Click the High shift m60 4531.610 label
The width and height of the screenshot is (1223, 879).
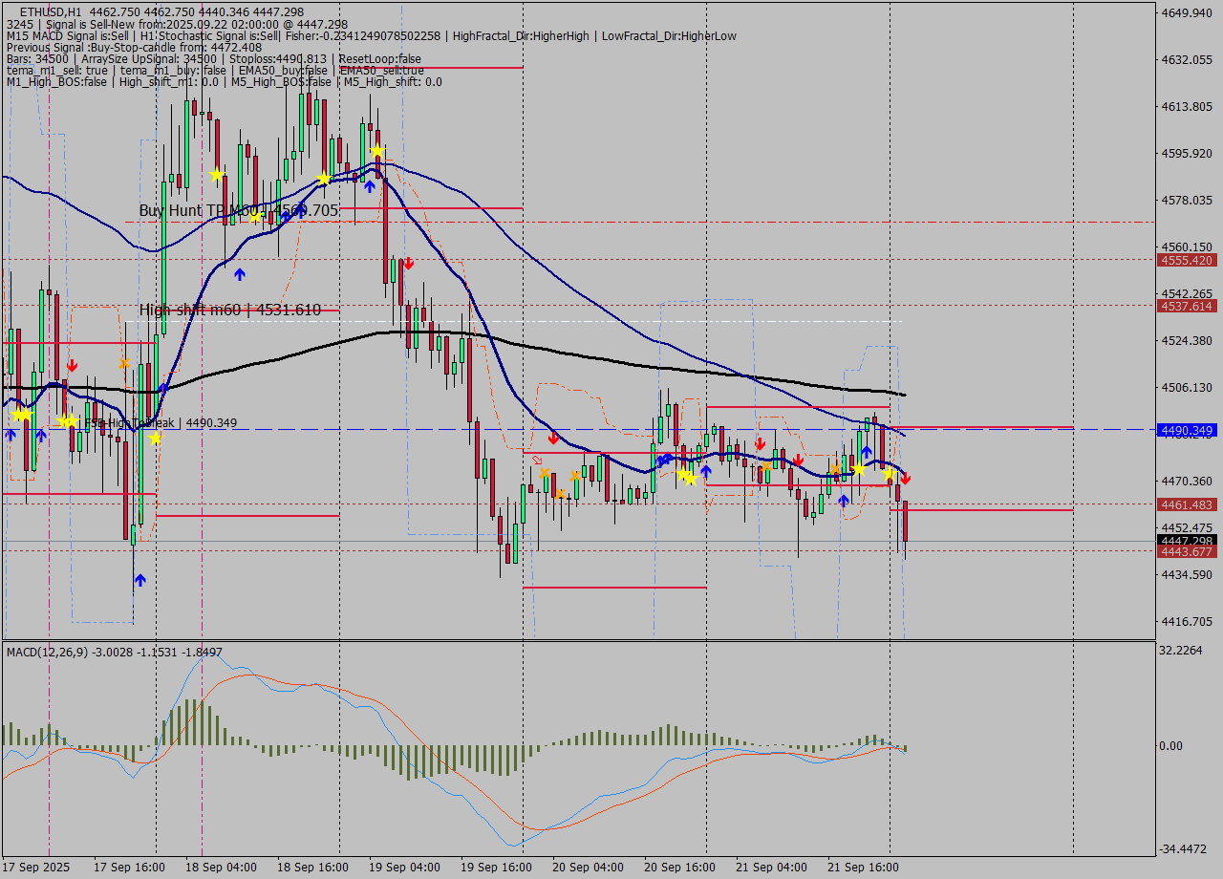(x=229, y=310)
